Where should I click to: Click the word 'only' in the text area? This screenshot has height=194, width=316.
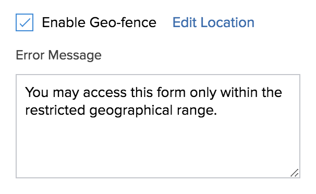203,93
